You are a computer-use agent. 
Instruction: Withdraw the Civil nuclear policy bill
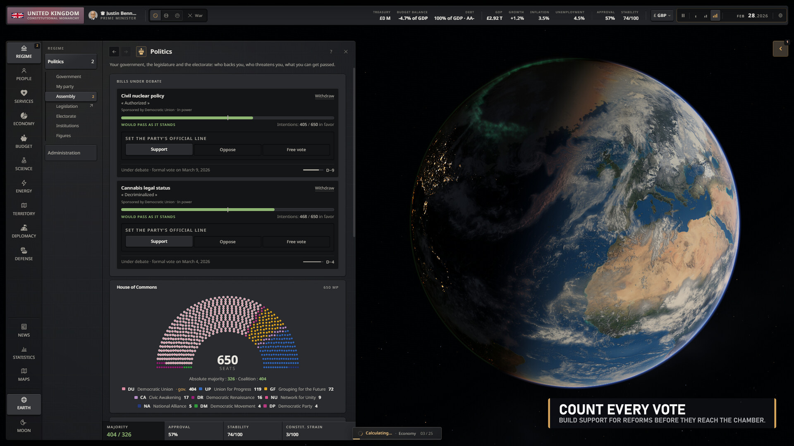[324, 96]
